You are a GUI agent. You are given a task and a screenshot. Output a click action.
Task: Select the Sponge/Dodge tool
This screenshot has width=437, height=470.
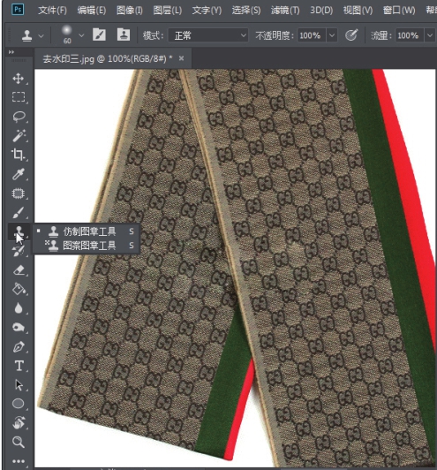[x=19, y=327]
